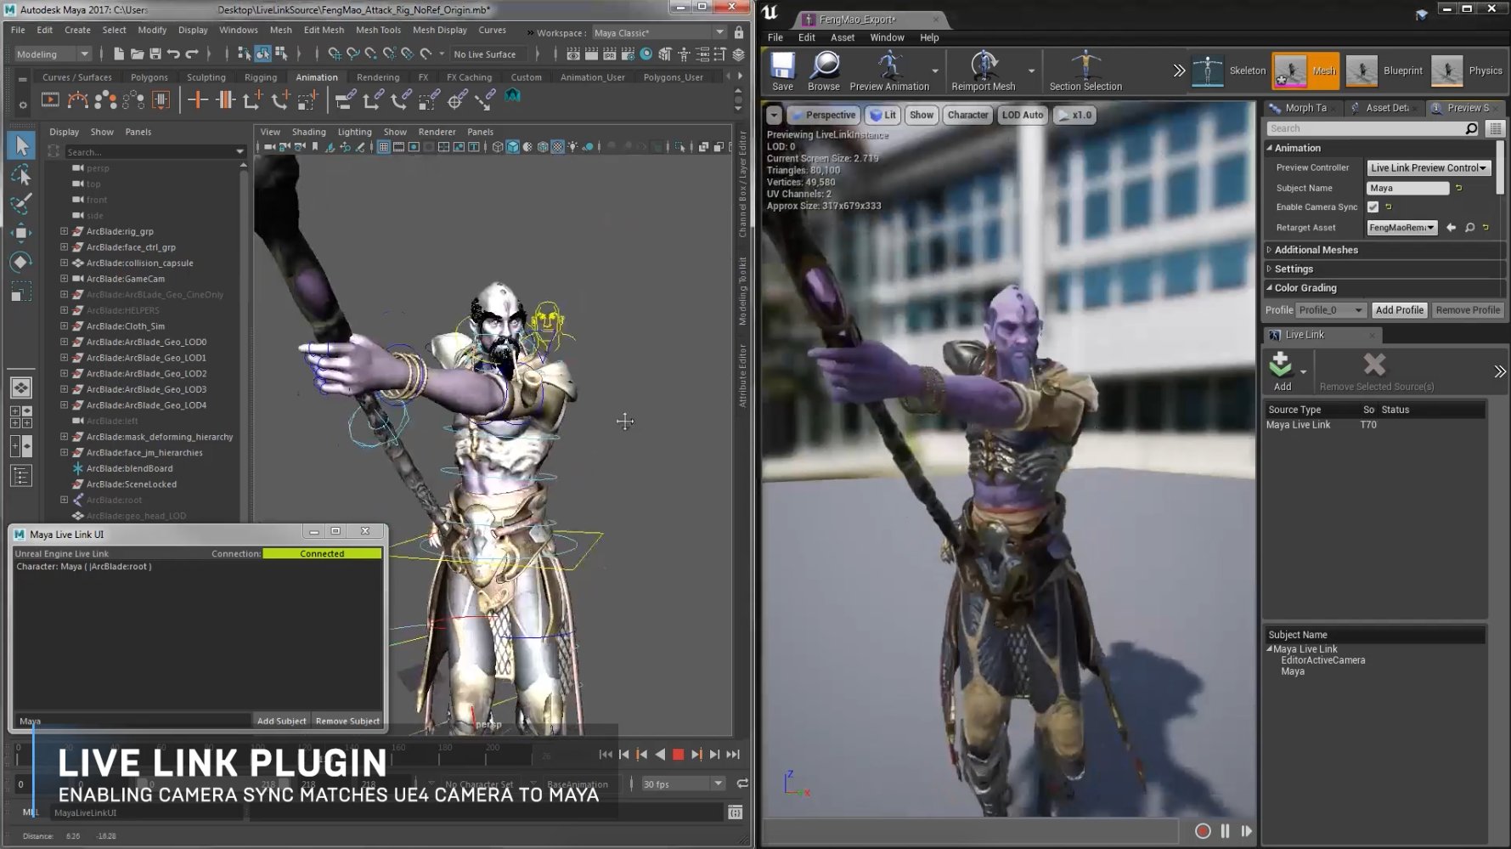Open Maya's Edit Mesh menu

(x=324, y=30)
